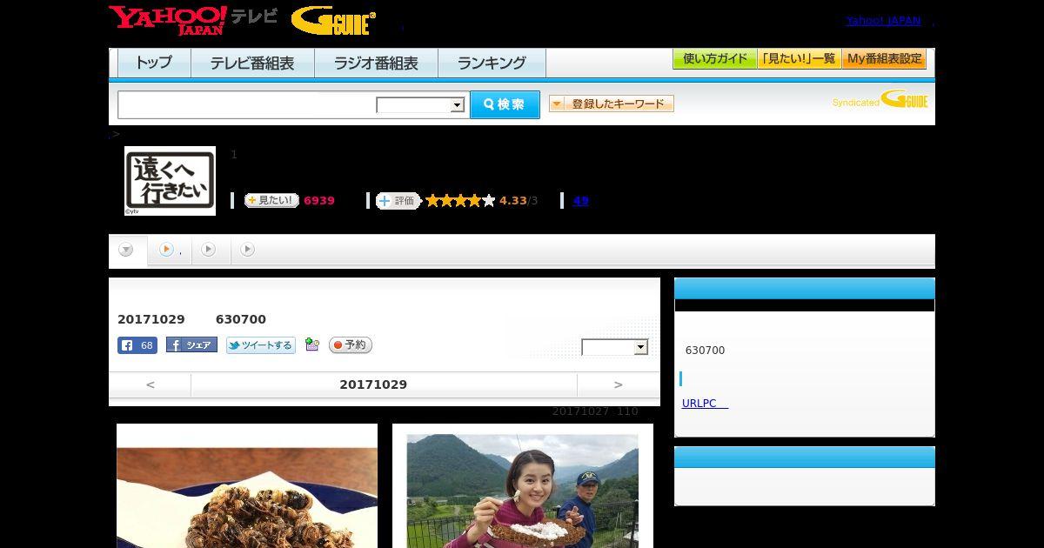
Task: Open My番組表設定 button
Action: coord(884,59)
